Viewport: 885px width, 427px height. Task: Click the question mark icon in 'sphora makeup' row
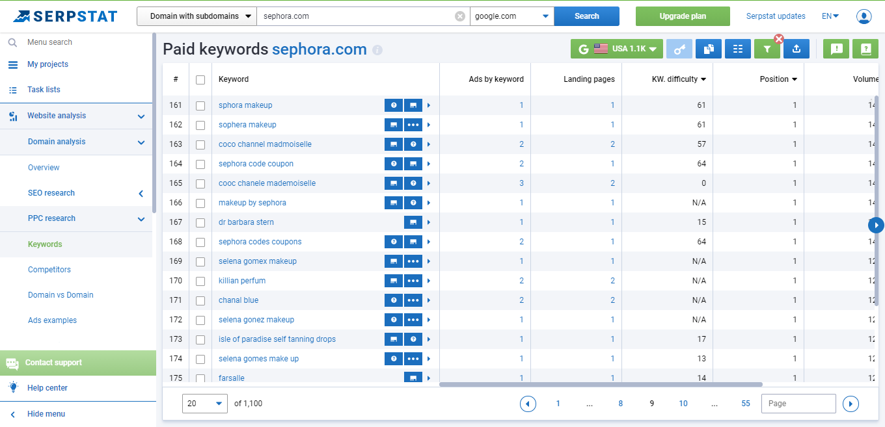tap(394, 105)
